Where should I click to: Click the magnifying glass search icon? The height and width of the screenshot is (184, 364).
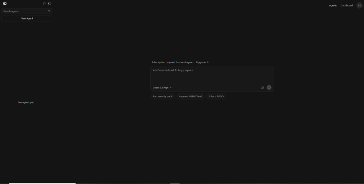click(x=44, y=4)
